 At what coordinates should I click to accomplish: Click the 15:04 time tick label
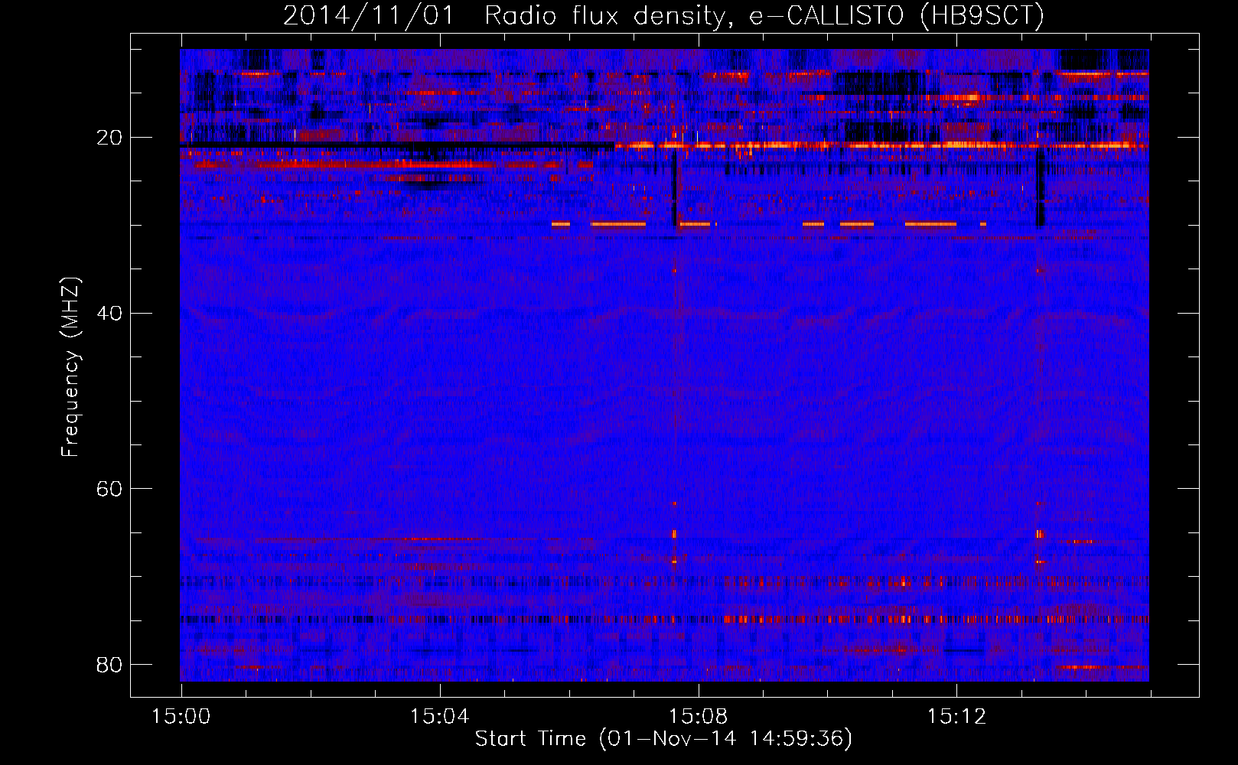pos(439,717)
